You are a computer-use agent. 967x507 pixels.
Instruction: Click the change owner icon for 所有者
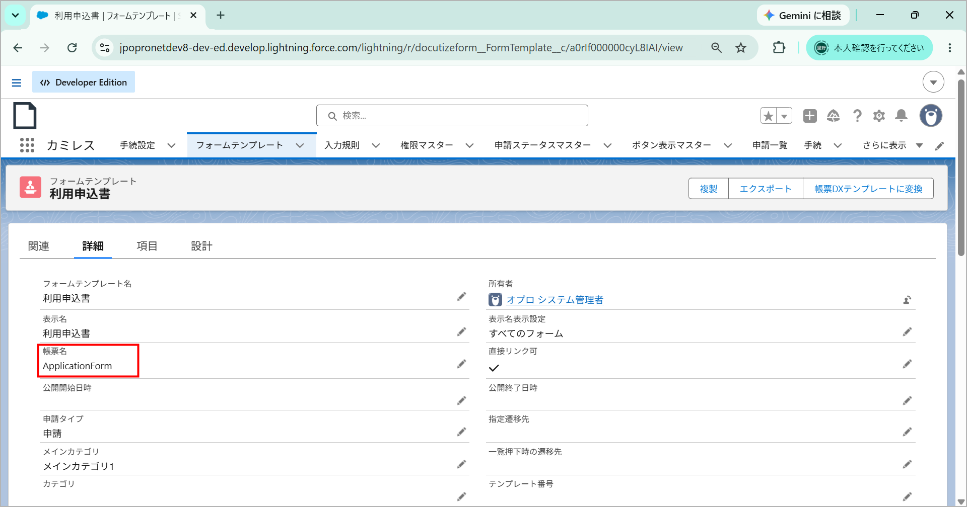[907, 300]
